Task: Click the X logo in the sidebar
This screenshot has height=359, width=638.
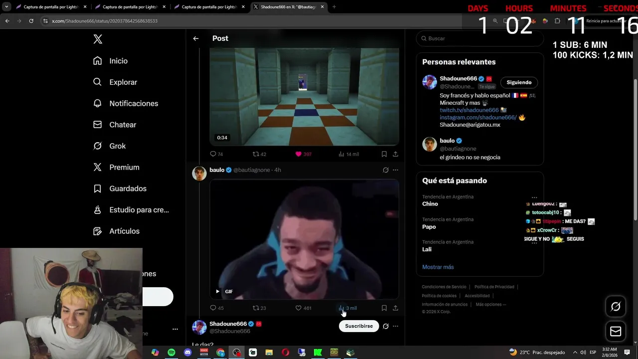Action: [98, 39]
